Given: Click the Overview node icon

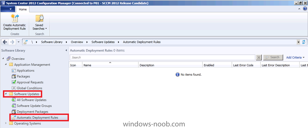Looking at the screenshot, I should click(9, 59).
